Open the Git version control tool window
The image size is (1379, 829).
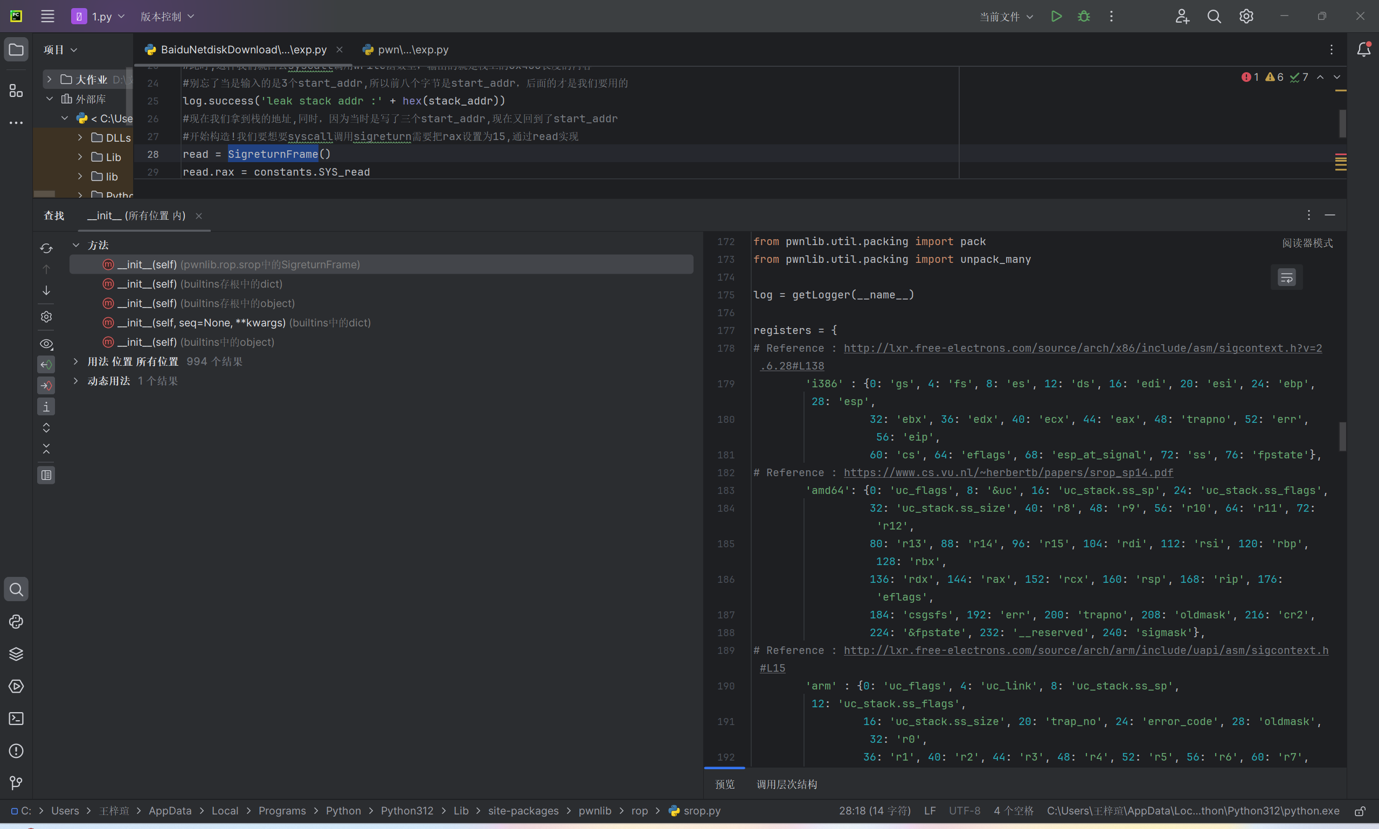(x=16, y=783)
